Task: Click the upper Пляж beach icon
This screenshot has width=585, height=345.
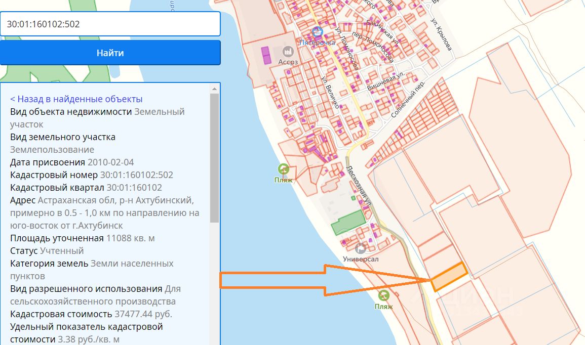Action: [284, 169]
